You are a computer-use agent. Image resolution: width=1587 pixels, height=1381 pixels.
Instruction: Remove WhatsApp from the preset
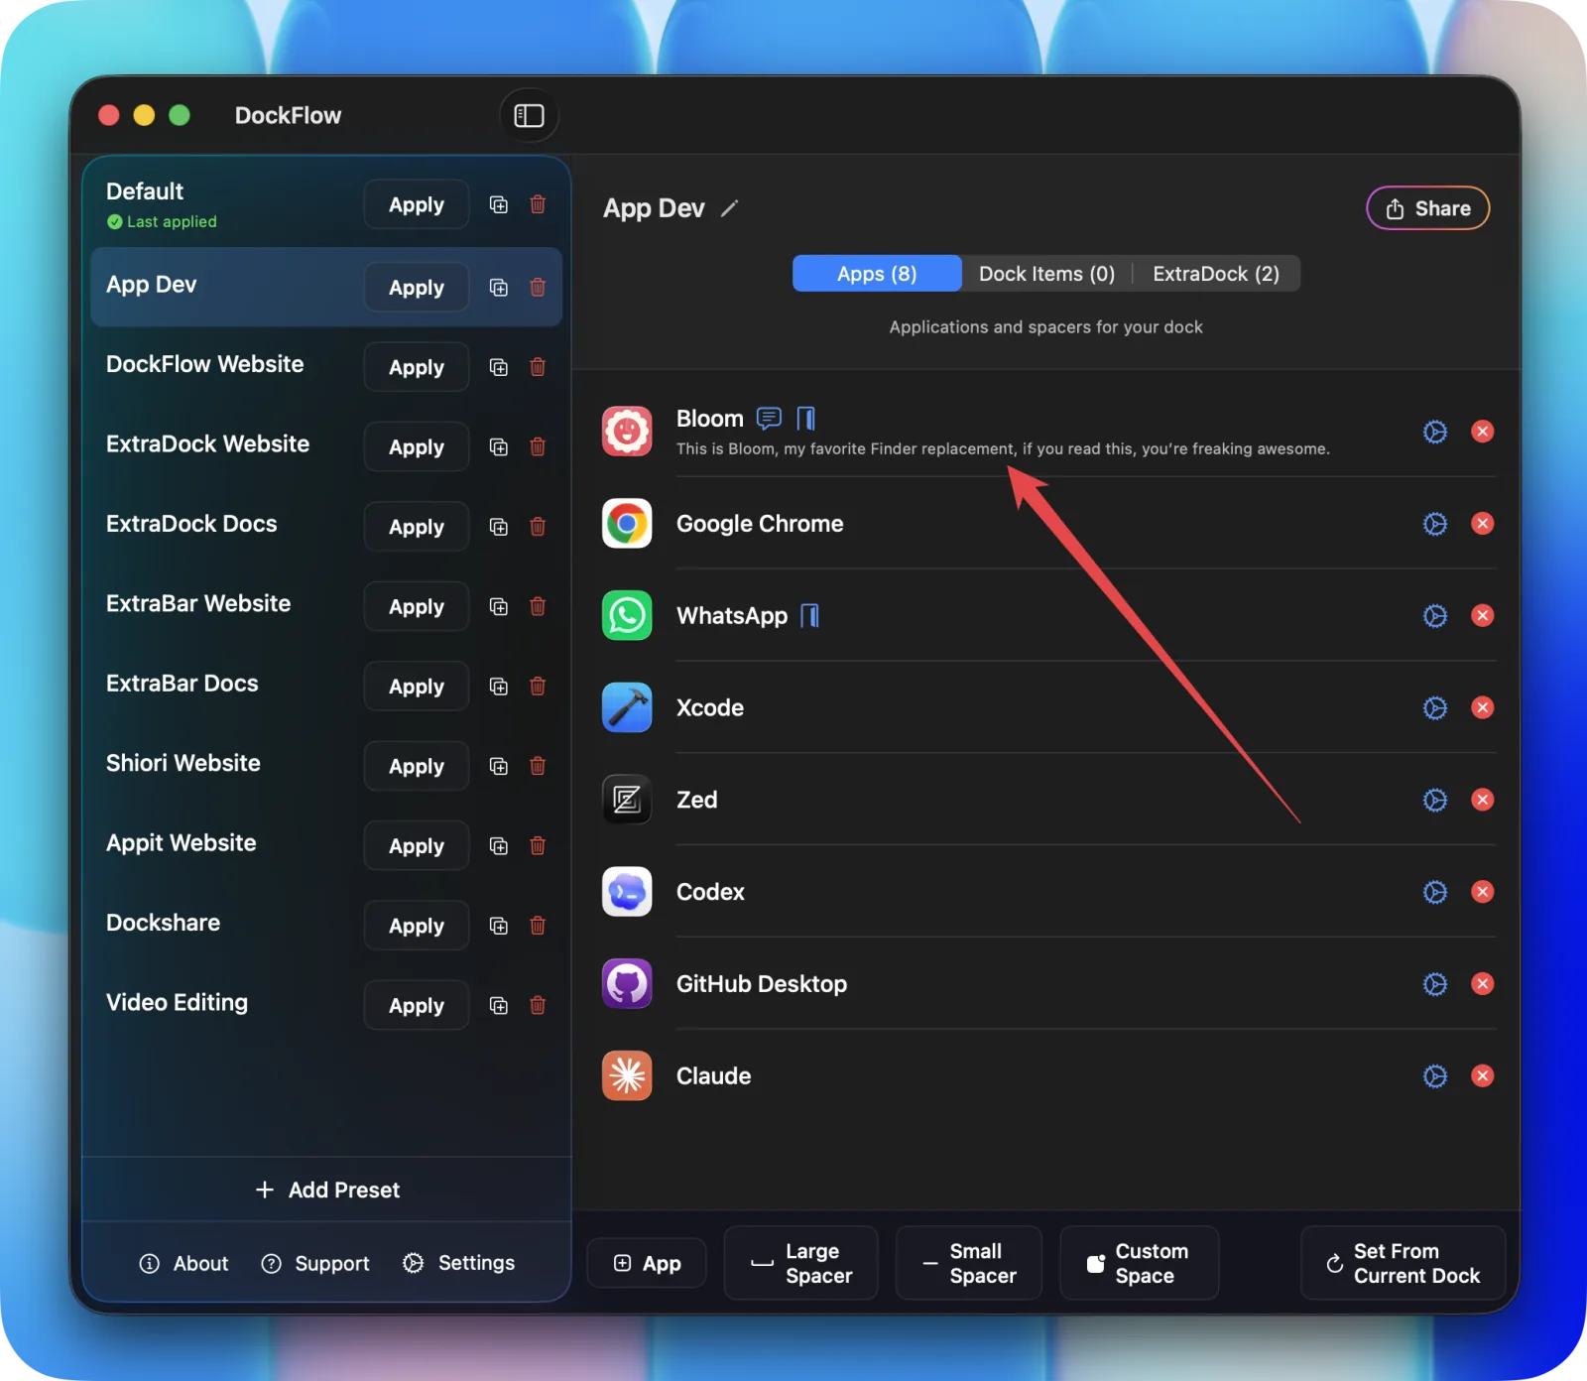[1483, 616]
